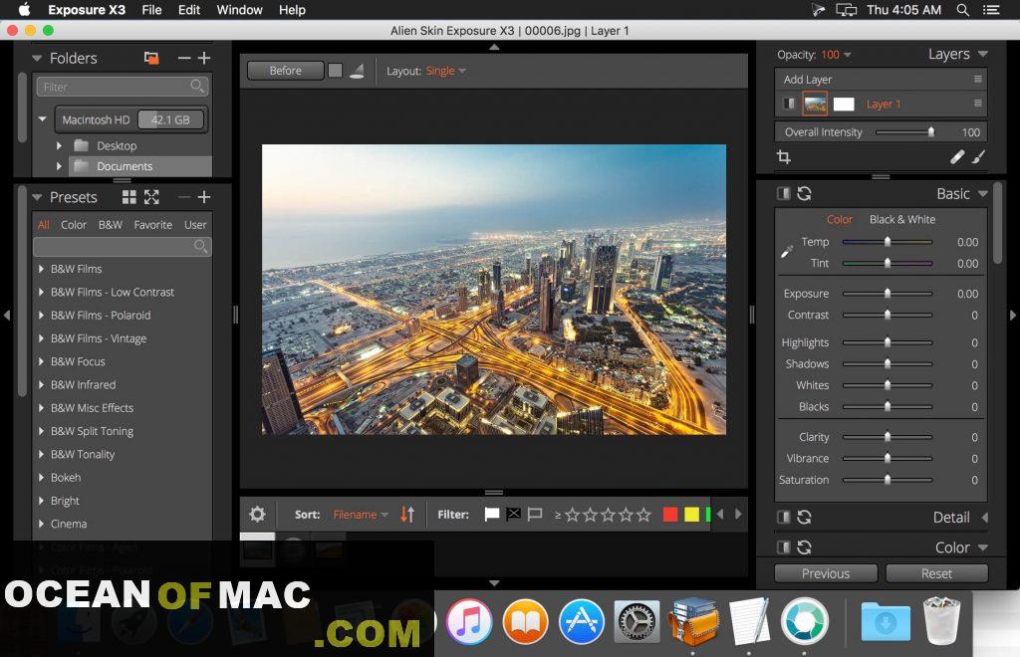Open the Layout Single dropdown
The height and width of the screenshot is (657, 1020).
(445, 71)
